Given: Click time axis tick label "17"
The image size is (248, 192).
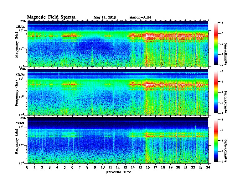Looking at the screenshot, I should [x=156, y=167].
